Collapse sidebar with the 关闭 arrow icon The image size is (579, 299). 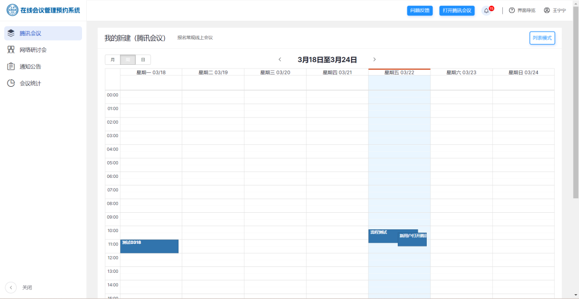[11, 288]
